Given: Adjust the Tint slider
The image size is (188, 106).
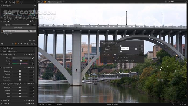Looking at the screenshot, I should pos(20,64).
